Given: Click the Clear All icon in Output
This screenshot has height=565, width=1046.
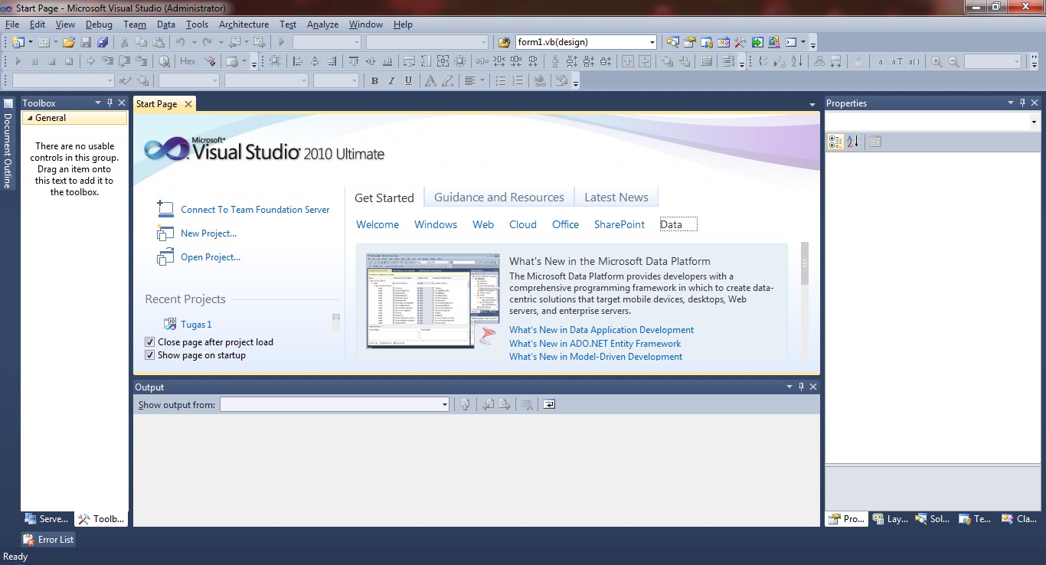Looking at the screenshot, I should tap(527, 404).
